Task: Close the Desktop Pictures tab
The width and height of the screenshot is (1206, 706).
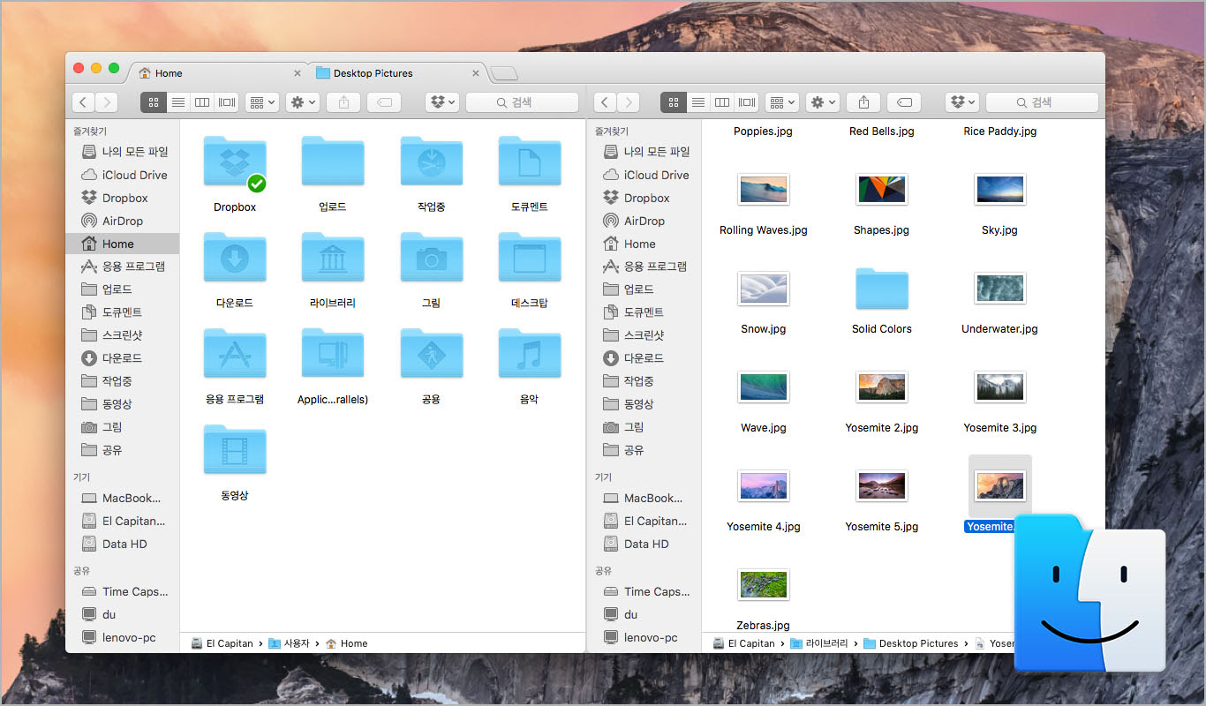Action: click(x=477, y=73)
